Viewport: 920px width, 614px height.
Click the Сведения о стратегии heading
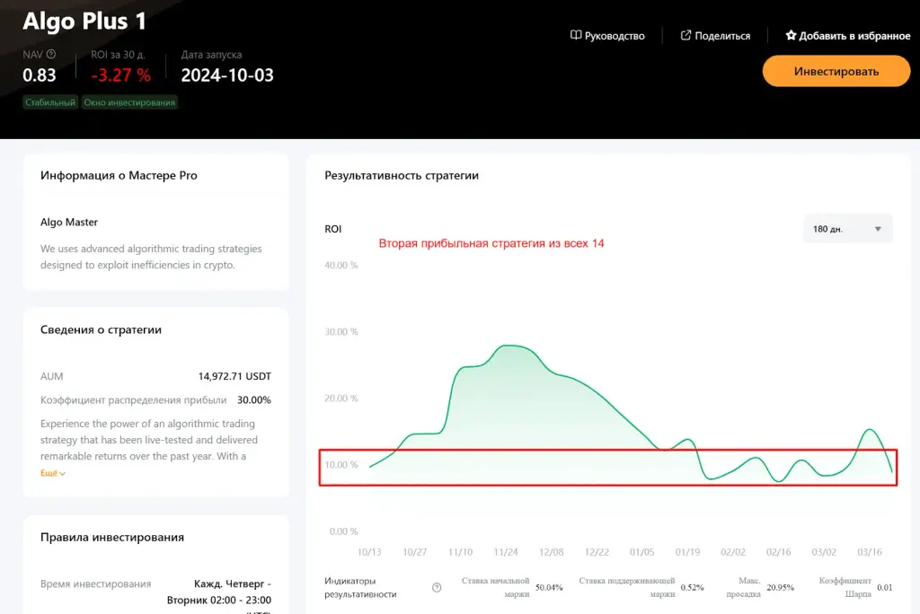coord(101,329)
